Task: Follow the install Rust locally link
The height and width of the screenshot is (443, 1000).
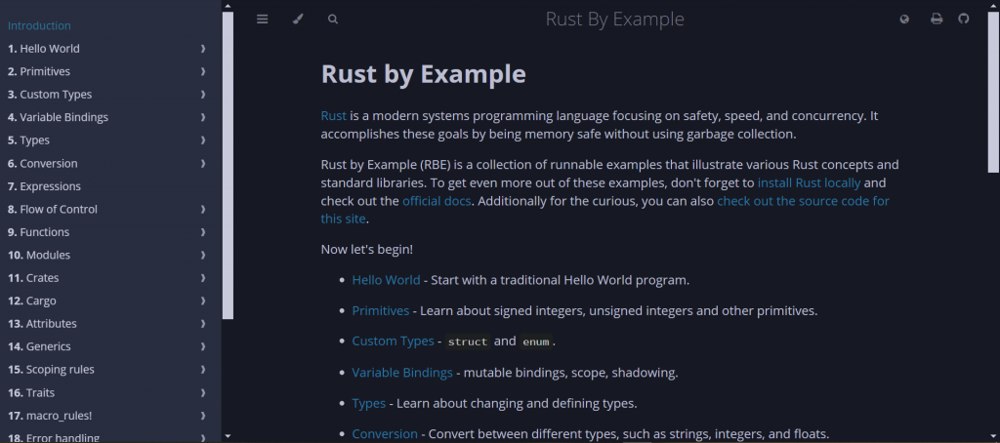Action: pos(810,182)
